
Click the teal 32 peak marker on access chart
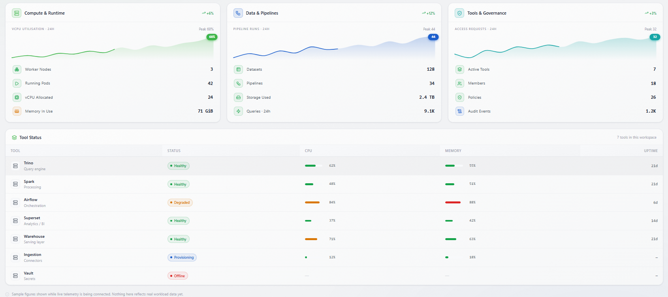pyautogui.click(x=655, y=37)
